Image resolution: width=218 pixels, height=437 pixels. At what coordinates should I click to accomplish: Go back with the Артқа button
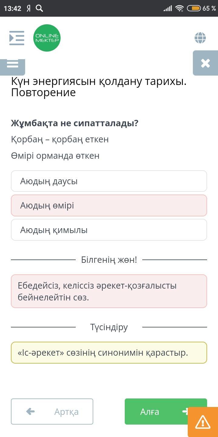click(x=52, y=412)
